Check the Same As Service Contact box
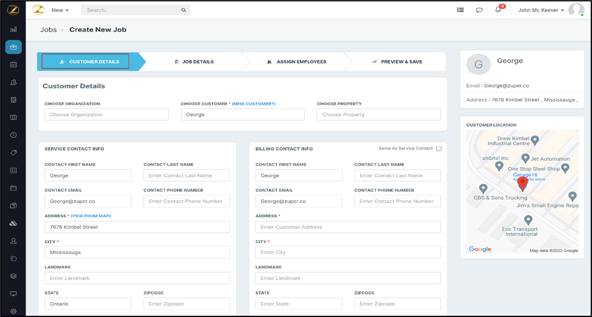Screen dimensions: 592x317 [x=439, y=148]
